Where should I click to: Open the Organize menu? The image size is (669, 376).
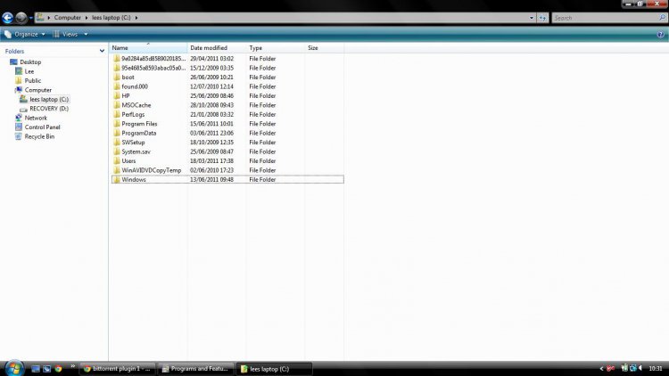25,34
